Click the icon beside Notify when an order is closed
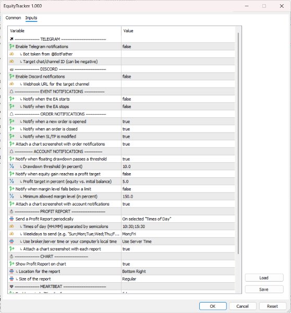291x313 pixels. pyautogui.click(x=12, y=129)
